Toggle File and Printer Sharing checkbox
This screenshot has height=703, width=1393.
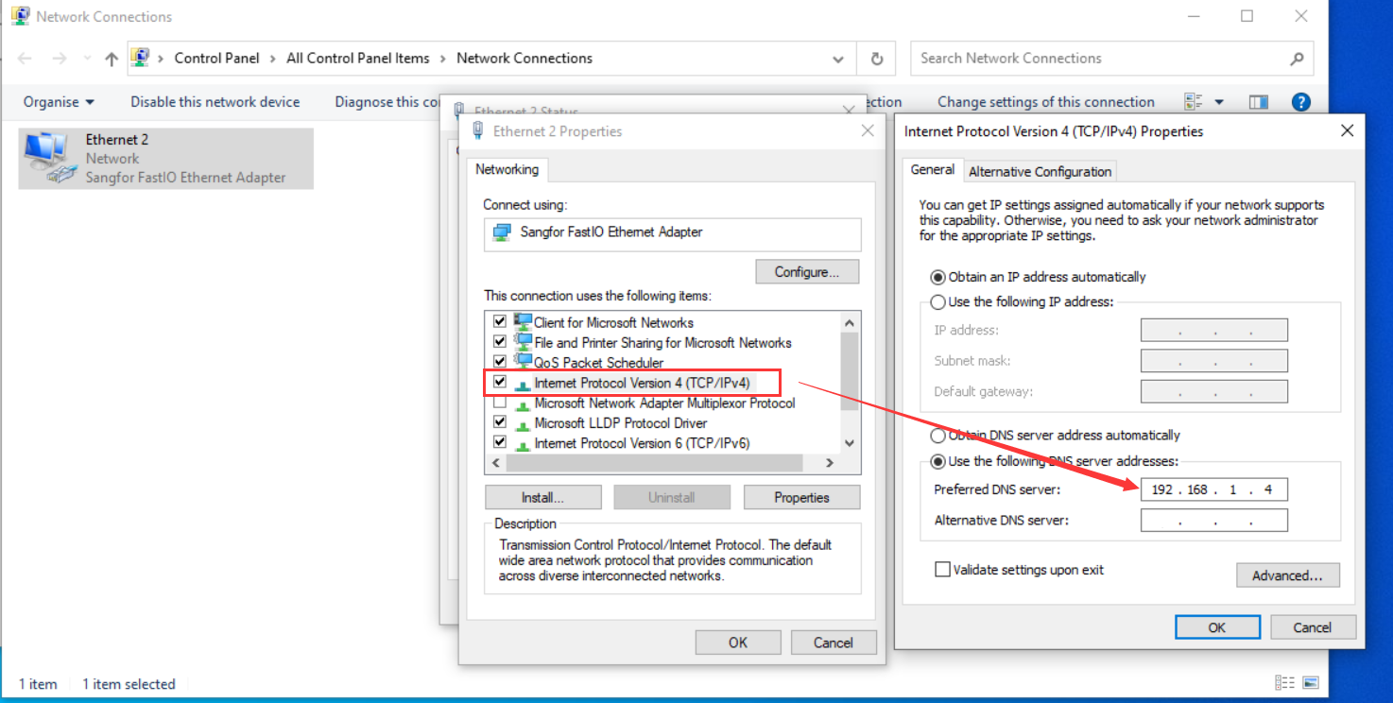tap(500, 342)
